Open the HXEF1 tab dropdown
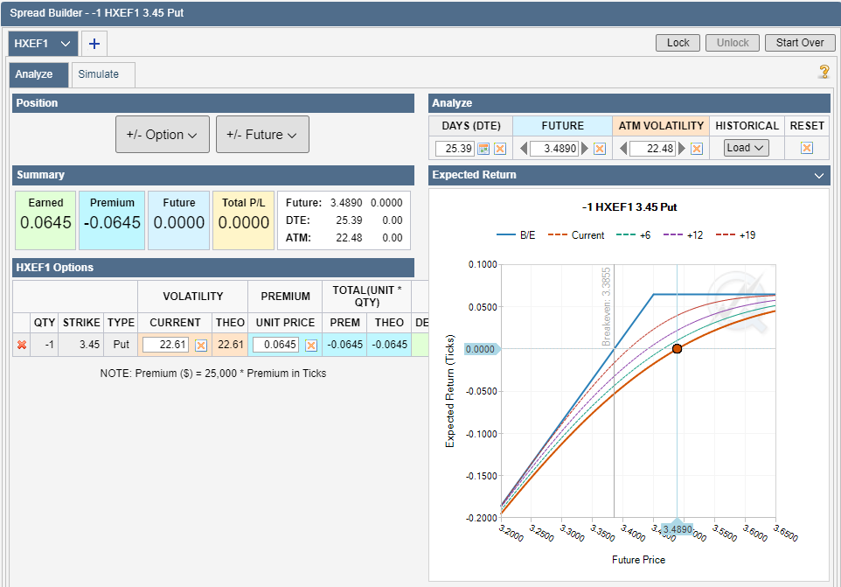The width and height of the screenshot is (841, 587). click(x=66, y=44)
